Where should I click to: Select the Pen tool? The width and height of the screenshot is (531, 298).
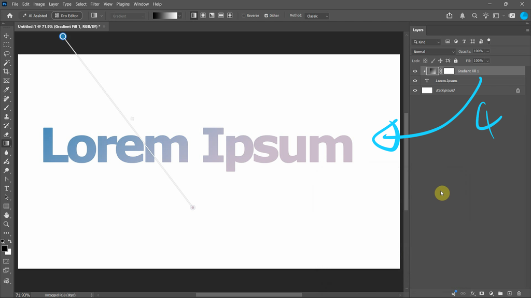[x=6, y=180]
